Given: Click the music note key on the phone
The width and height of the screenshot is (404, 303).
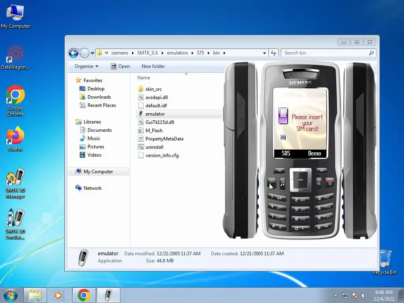Looking at the screenshot, I should [x=282, y=183].
